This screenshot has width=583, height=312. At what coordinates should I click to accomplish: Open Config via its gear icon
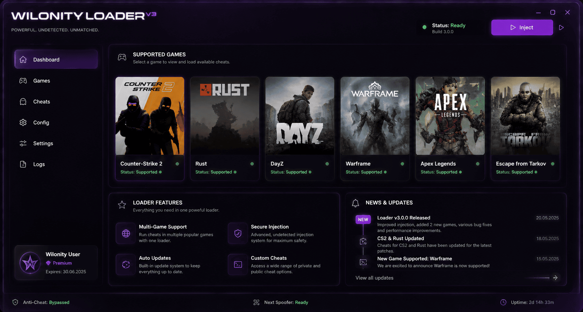pos(23,122)
